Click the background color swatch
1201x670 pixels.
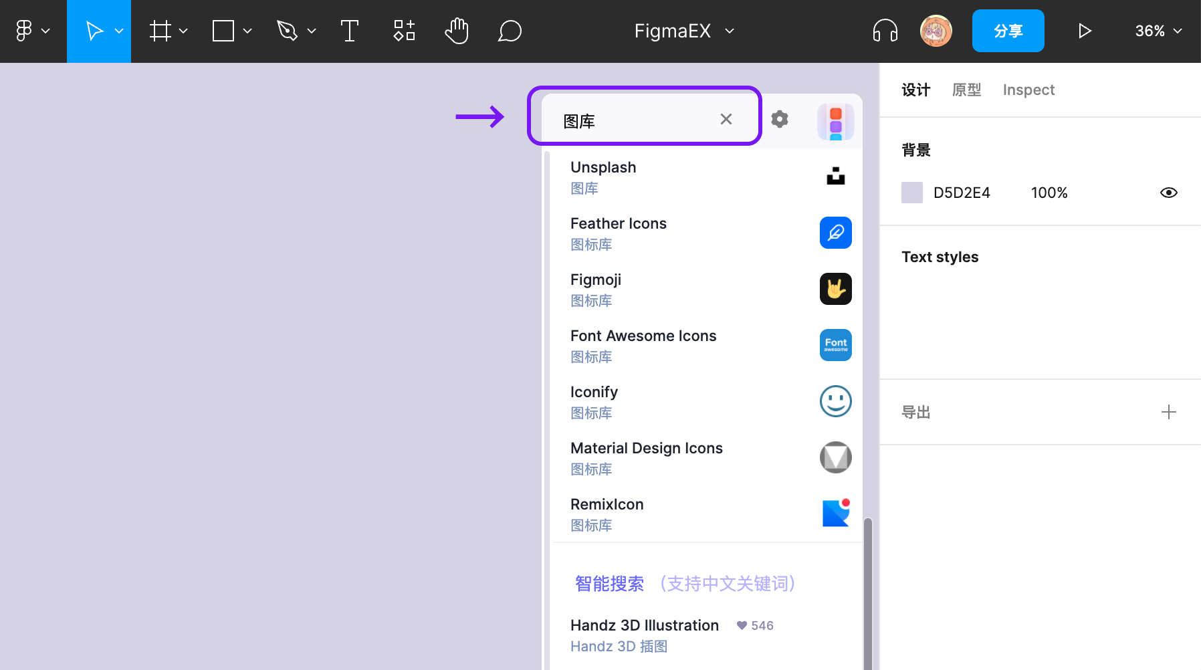click(912, 193)
